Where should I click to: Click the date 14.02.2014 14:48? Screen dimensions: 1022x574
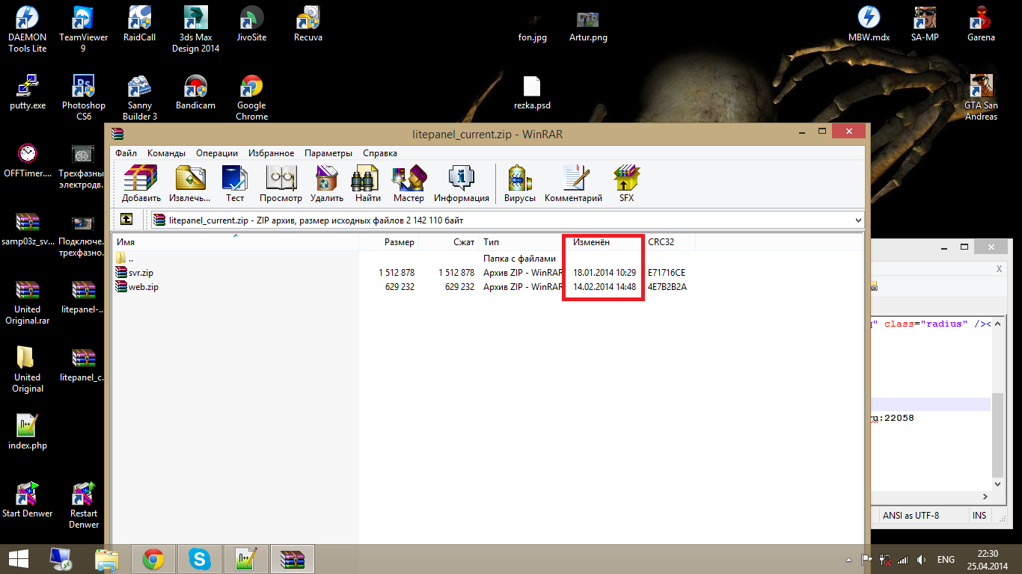pyautogui.click(x=605, y=287)
